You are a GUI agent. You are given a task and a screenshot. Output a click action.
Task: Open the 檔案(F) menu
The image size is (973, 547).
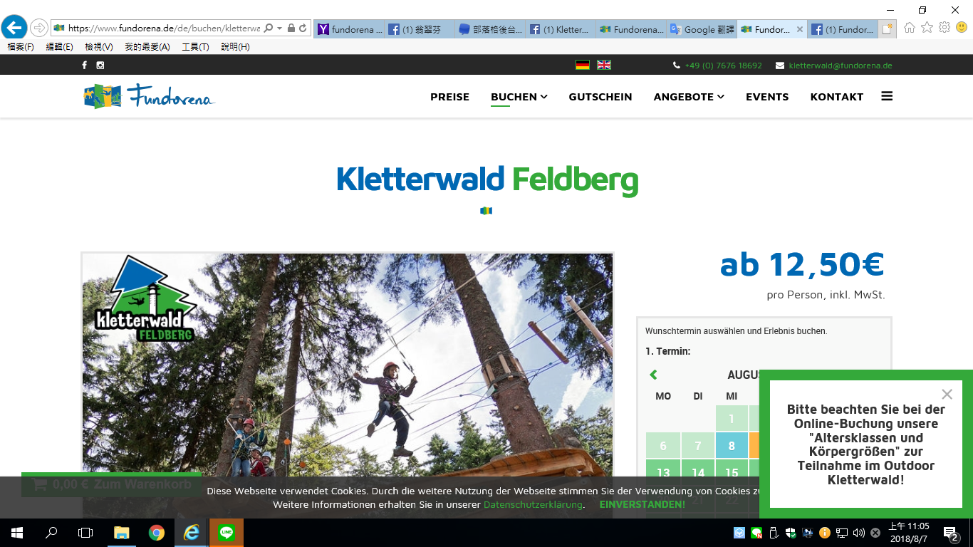21,47
